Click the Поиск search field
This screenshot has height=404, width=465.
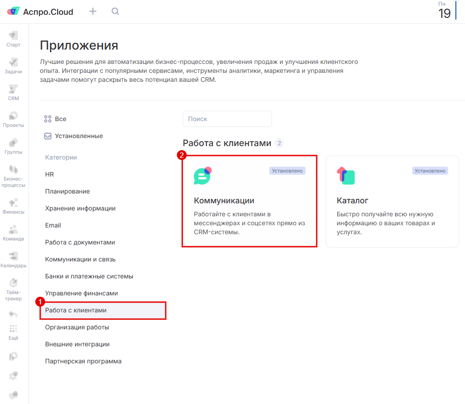(227, 119)
